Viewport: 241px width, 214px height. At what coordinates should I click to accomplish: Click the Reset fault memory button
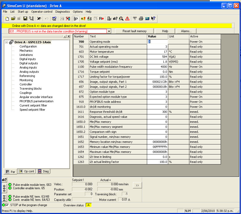click(134, 31)
